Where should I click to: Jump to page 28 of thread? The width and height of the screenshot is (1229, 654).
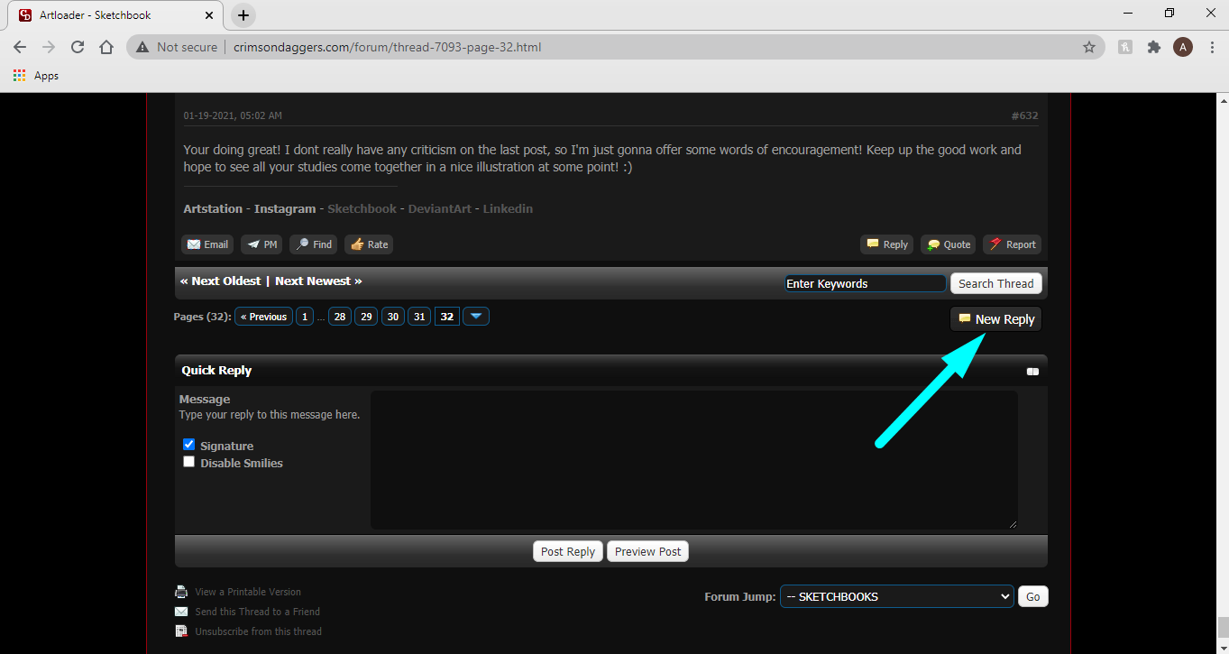tap(340, 317)
